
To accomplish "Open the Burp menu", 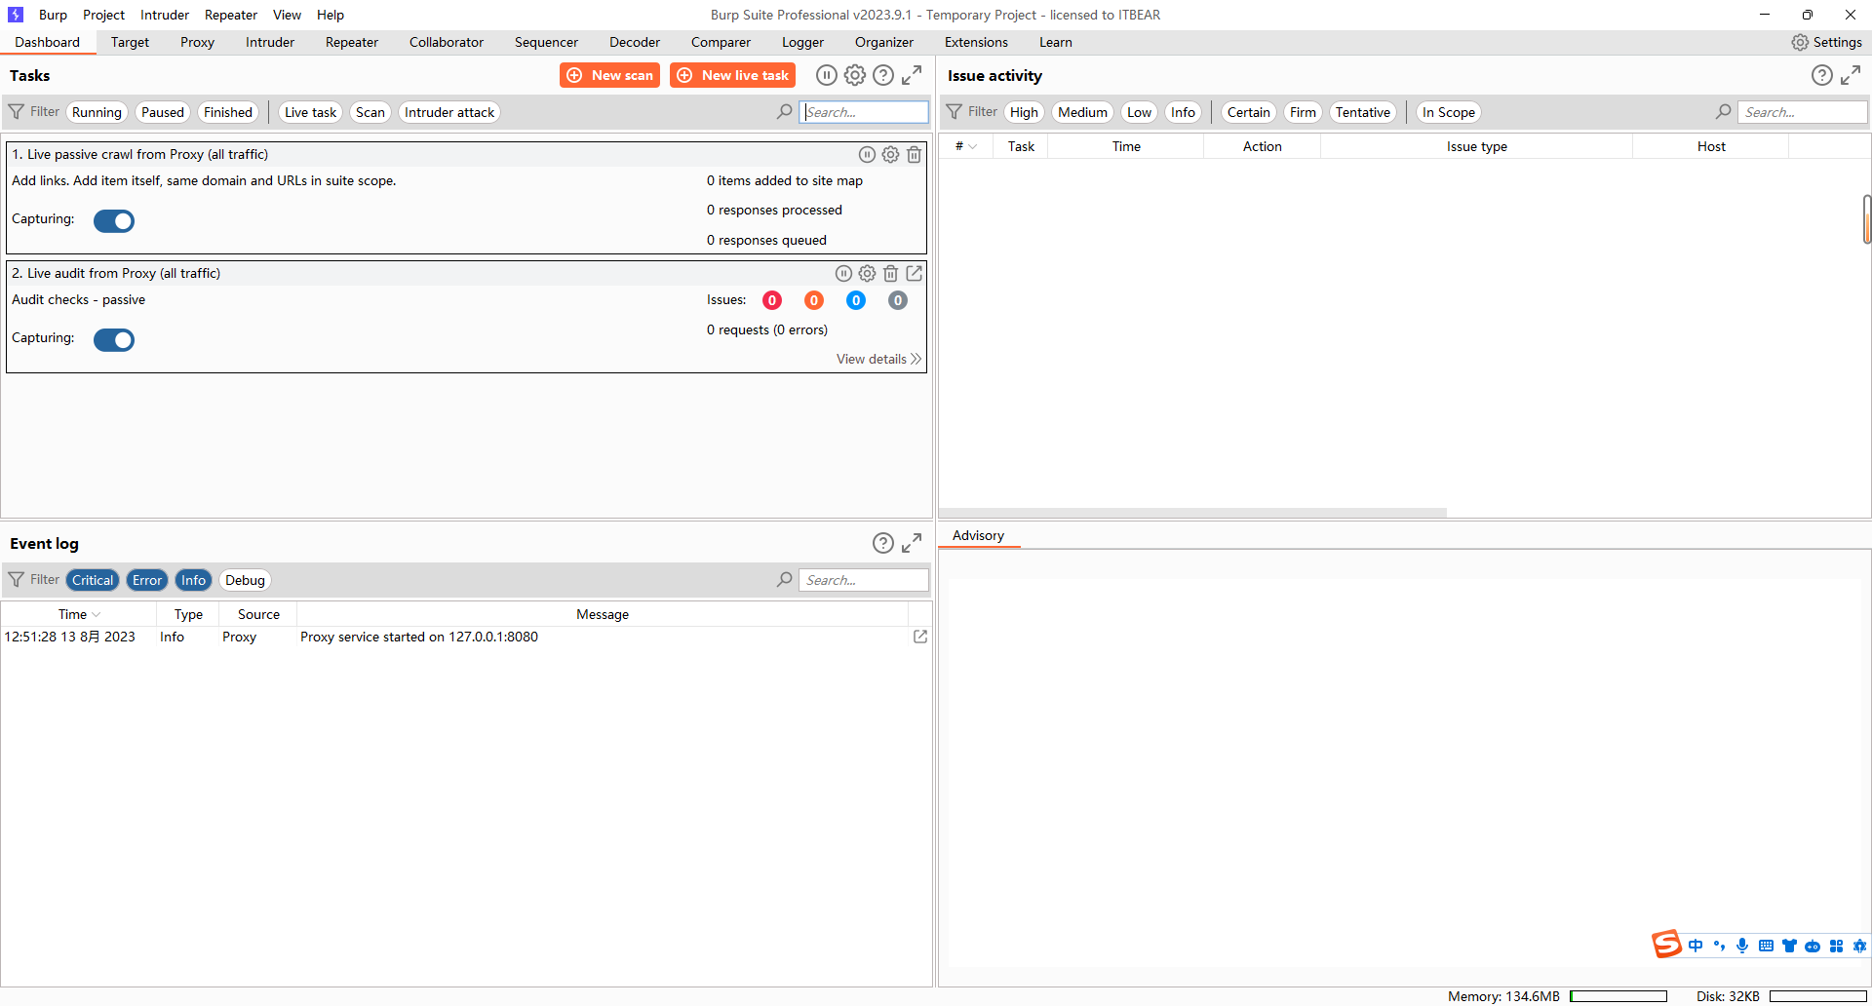I will point(53,15).
